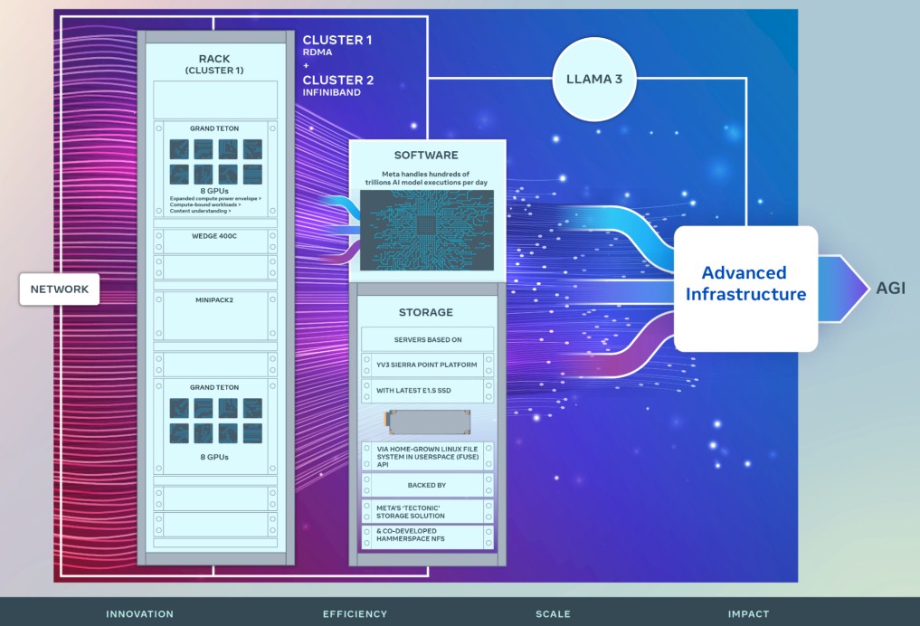The width and height of the screenshot is (920, 626).
Task: Click the WEDGE 400C rack unit
Action: (214, 242)
